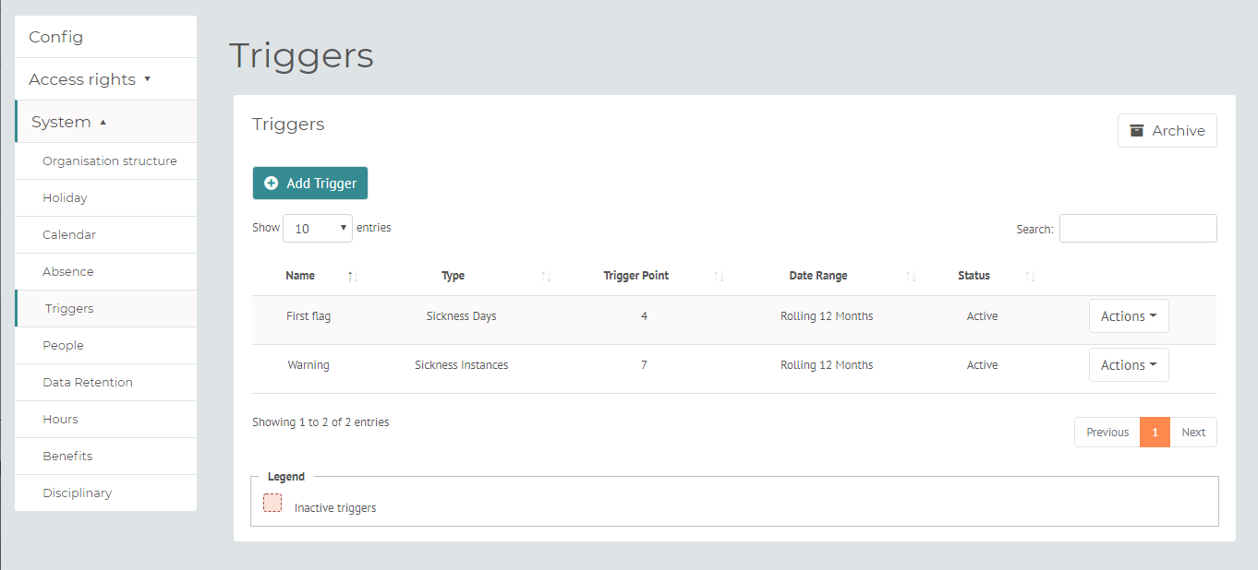Click the Sickness Days type cell

coord(462,316)
